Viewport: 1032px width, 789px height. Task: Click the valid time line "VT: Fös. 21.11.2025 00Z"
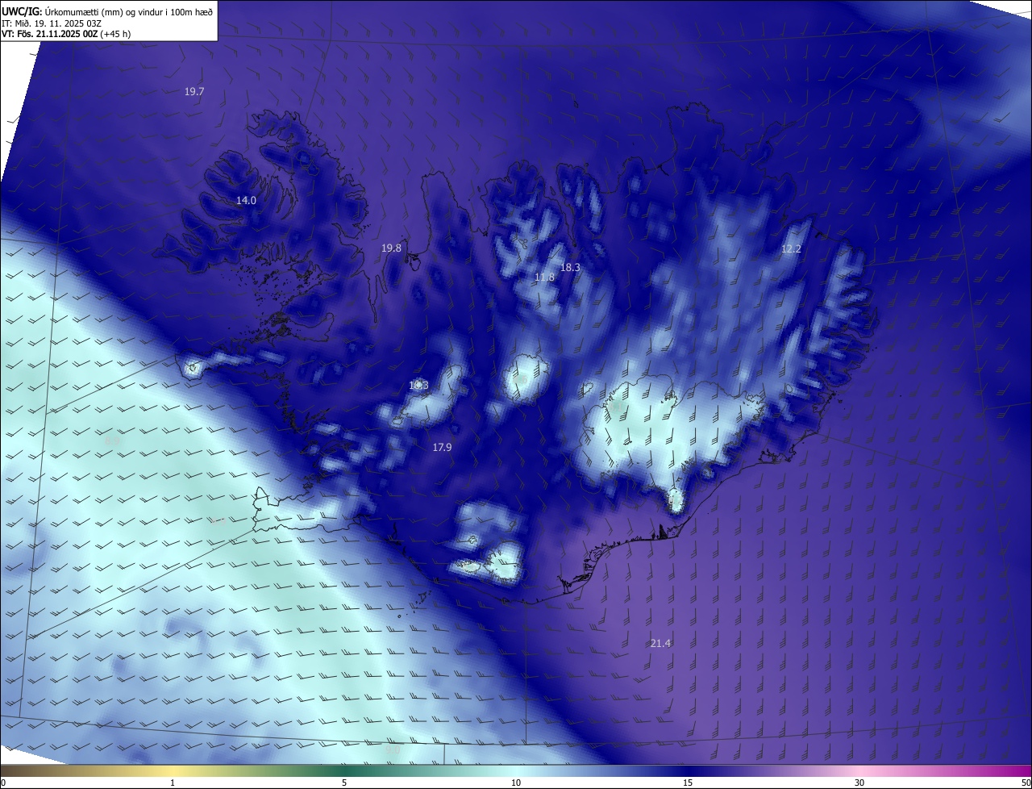tap(50, 34)
